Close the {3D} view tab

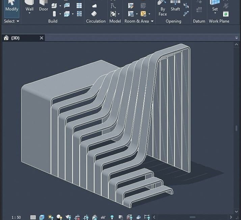click(42, 38)
